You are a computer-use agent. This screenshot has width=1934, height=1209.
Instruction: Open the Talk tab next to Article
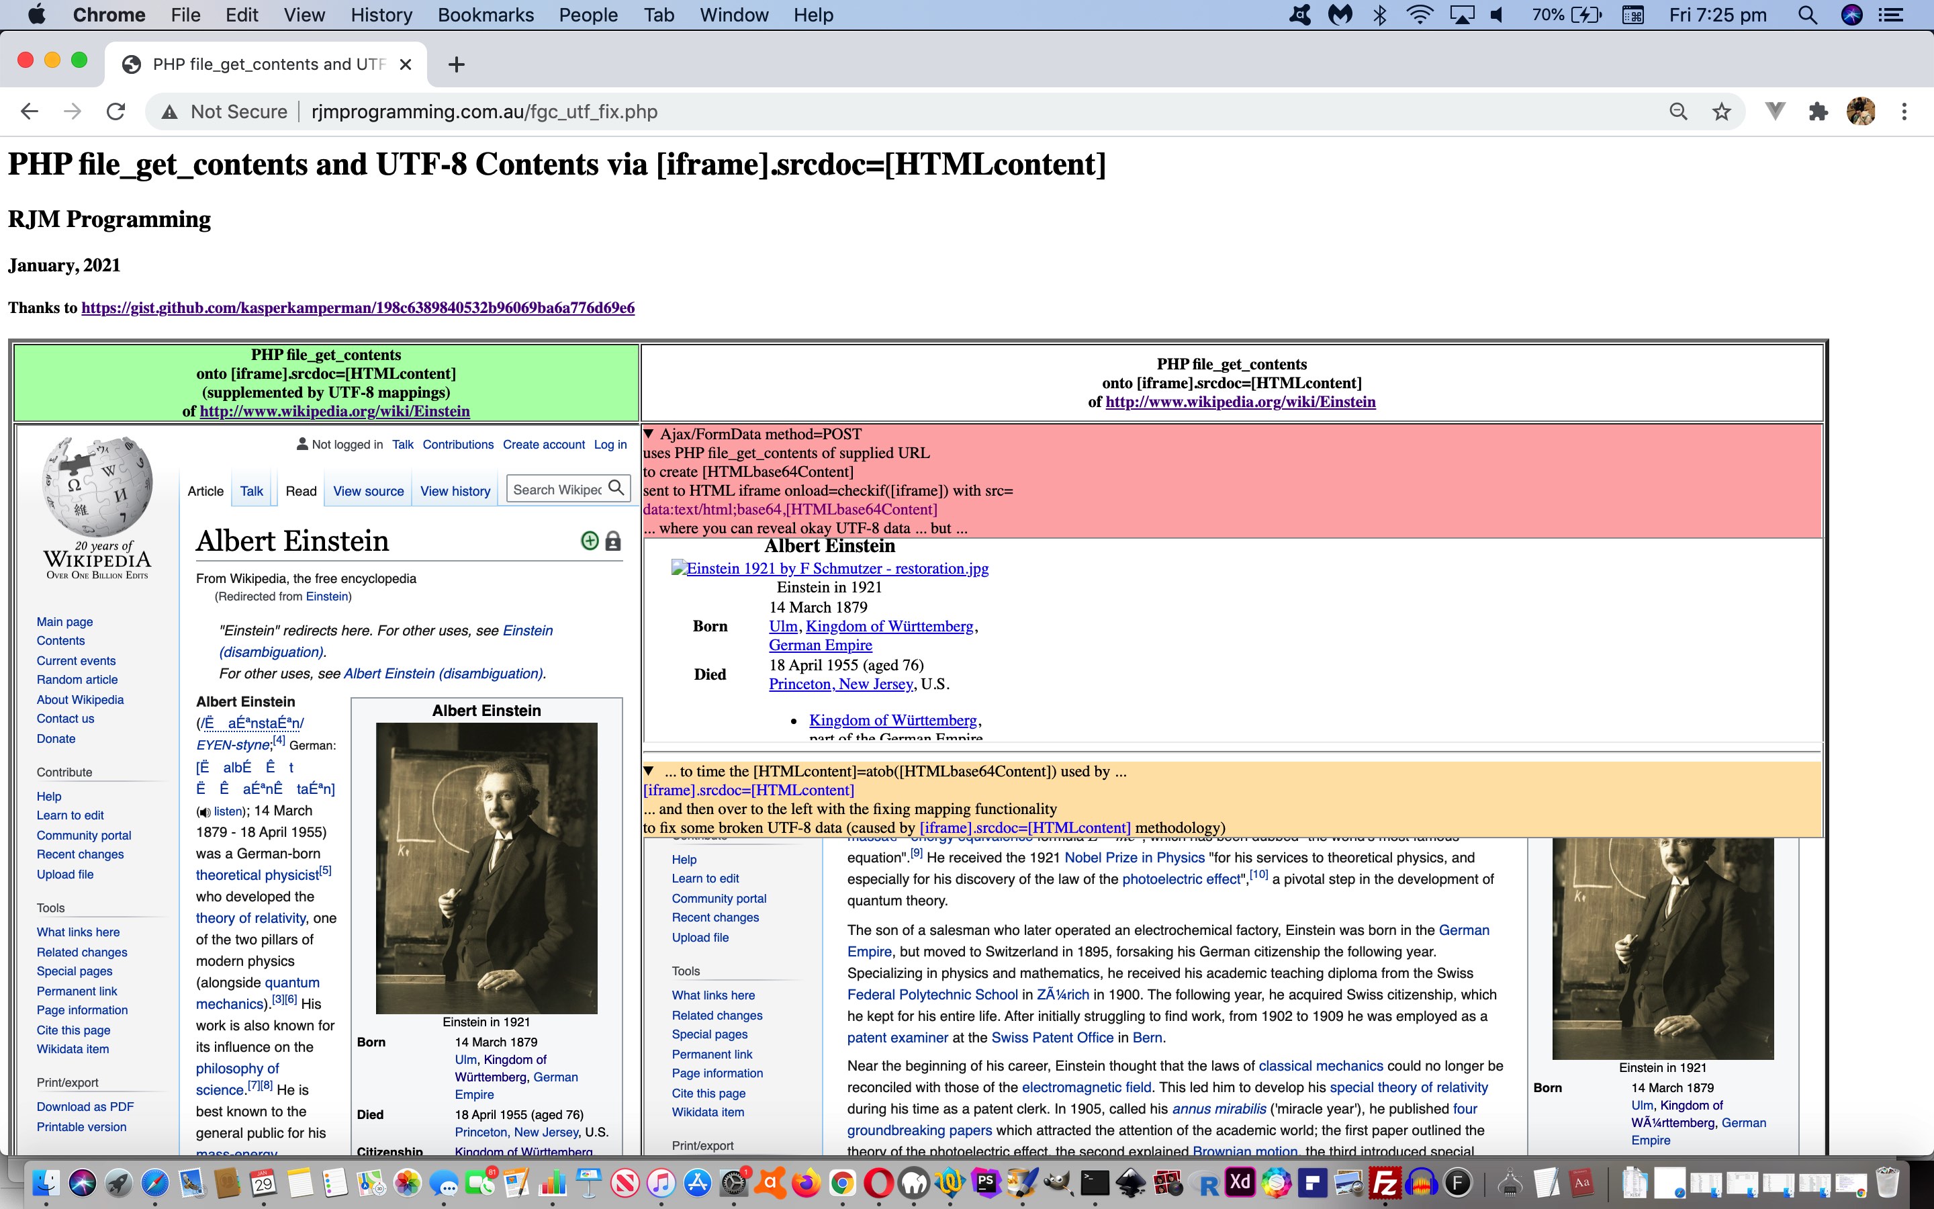pos(251,491)
